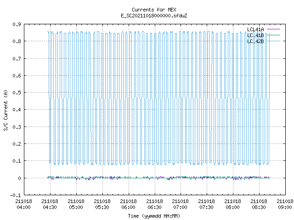Click the -0.1 y-axis tick label
Viewport: 294px width, 220px height.
[15, 195]
